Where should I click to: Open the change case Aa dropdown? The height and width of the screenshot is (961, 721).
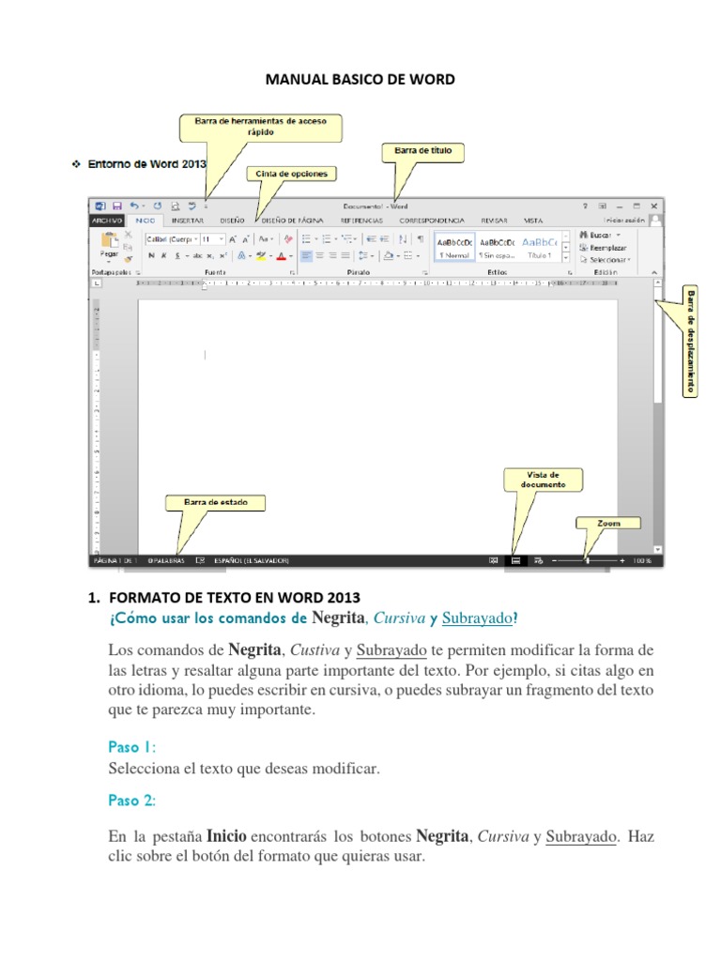(x=265, y=239)
